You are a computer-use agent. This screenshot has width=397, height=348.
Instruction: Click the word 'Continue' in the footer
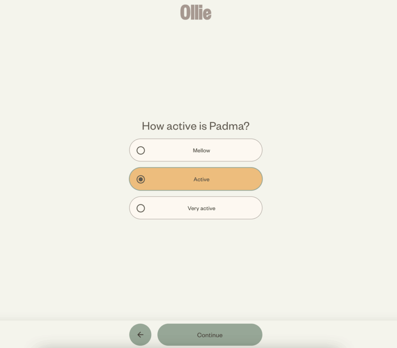210,335
